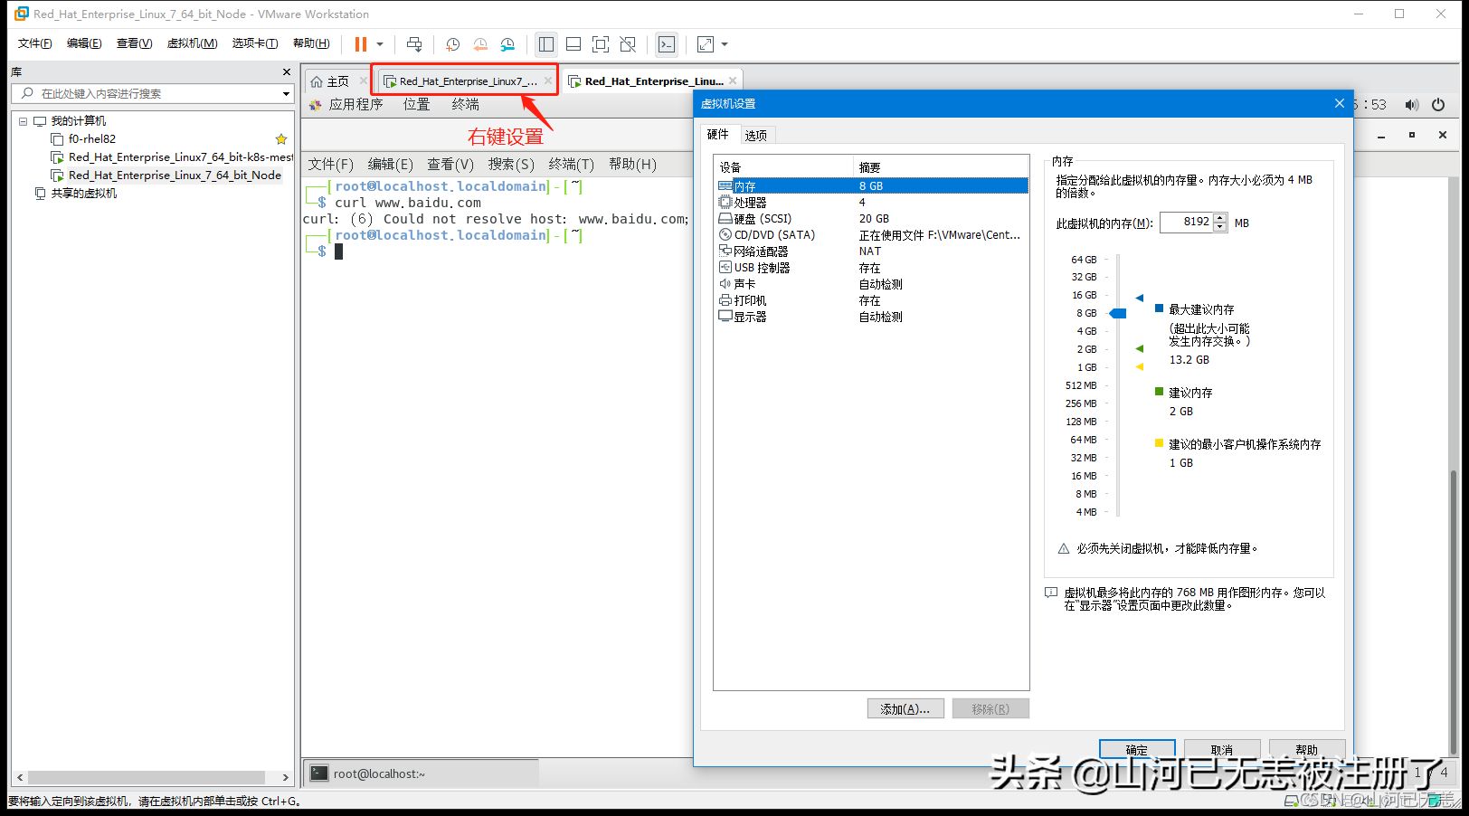Toggle the thumbnail bar view
The image size is (1469, 816).
(573, 43)
